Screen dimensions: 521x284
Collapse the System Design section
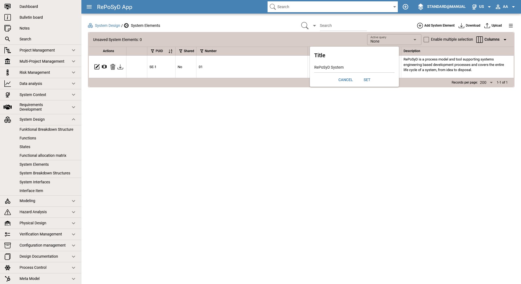[74, 119]
